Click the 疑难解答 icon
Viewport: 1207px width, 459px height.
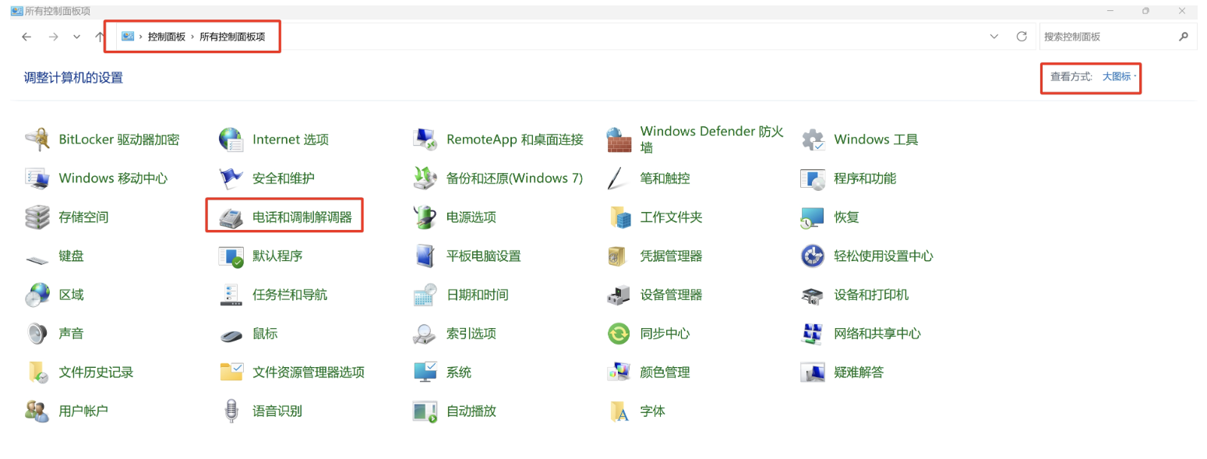pyautogui.click(x=813, y=372)
